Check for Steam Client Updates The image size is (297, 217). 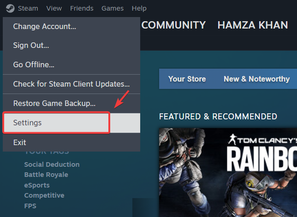(71, 84)
